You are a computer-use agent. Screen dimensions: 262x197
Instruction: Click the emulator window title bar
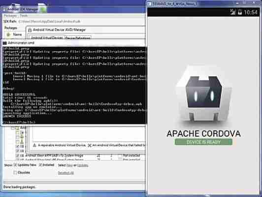(204, 3)
